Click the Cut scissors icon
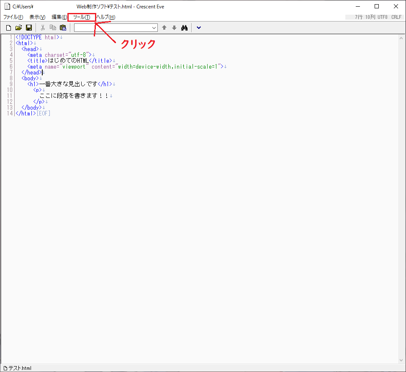 click(43, 28)
